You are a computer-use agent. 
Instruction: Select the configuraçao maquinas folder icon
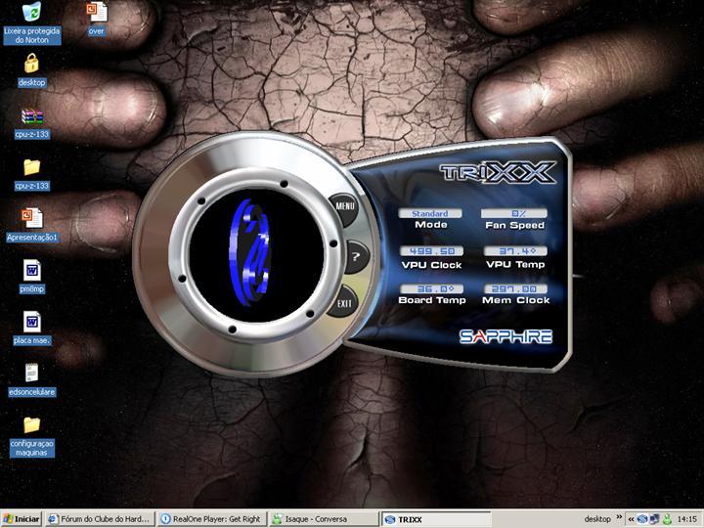click(32, 436)
